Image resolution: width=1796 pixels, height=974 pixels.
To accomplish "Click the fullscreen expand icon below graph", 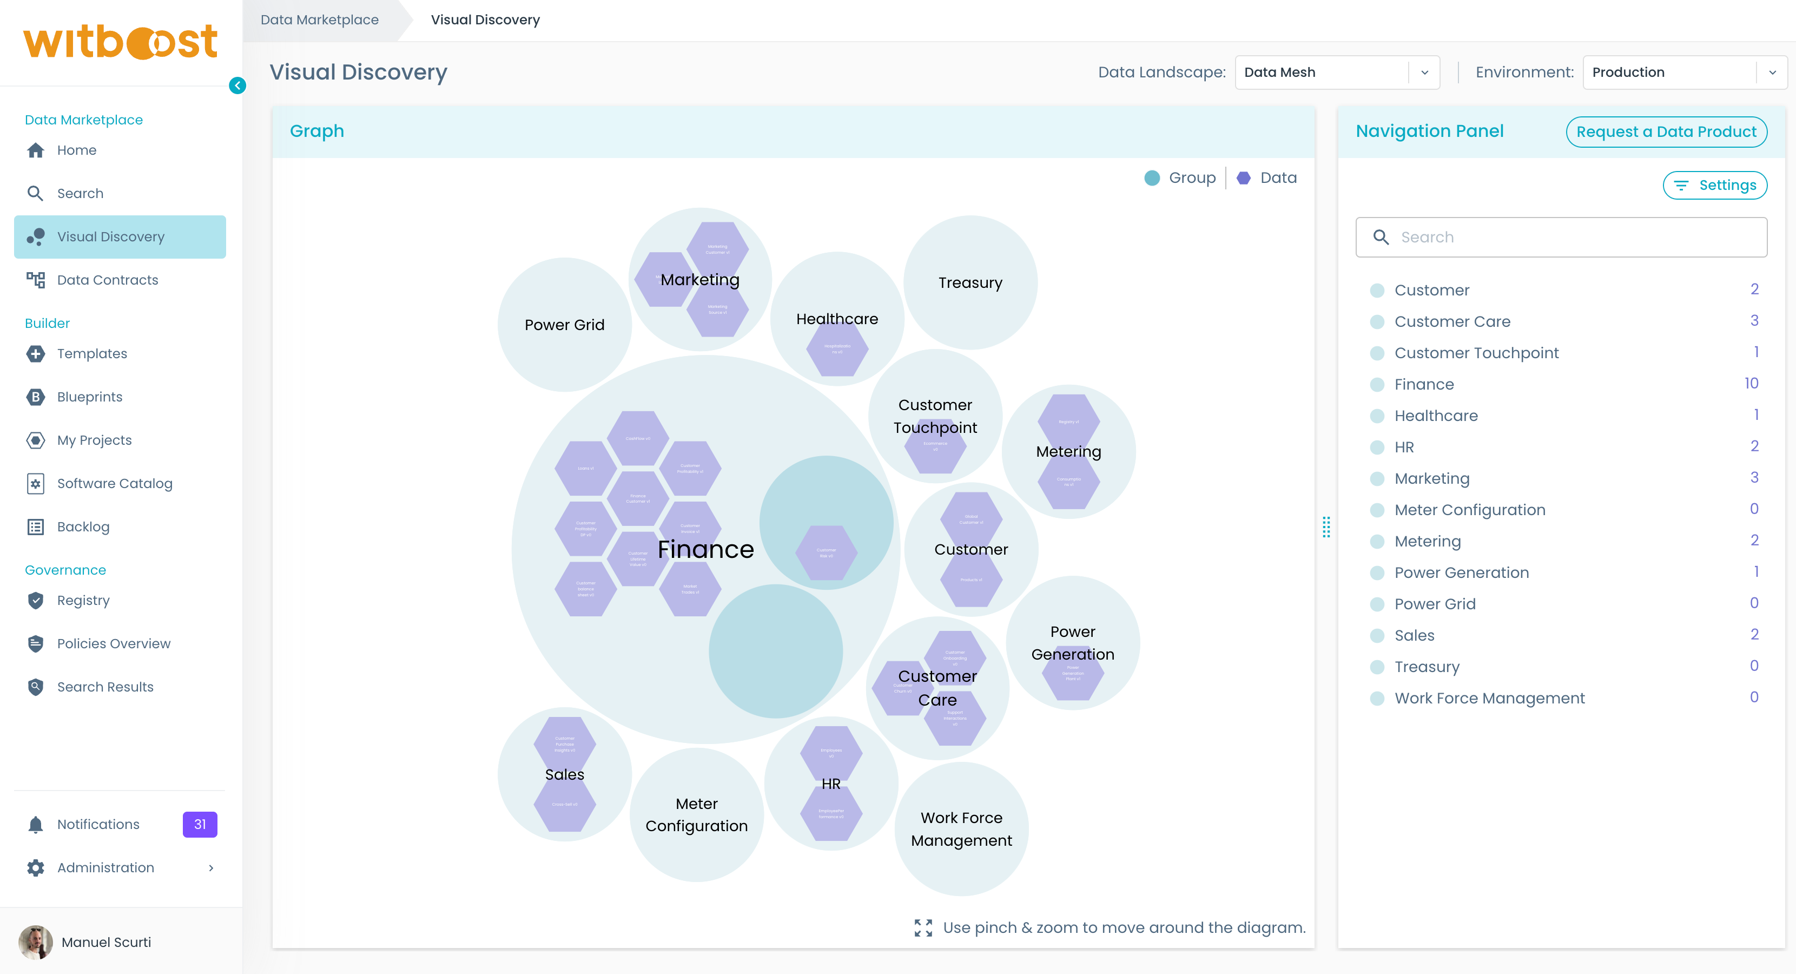I will [923, 927].
